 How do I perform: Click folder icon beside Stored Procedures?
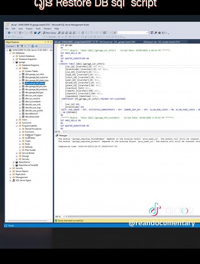pyautogui.click(x=23, y=129)
